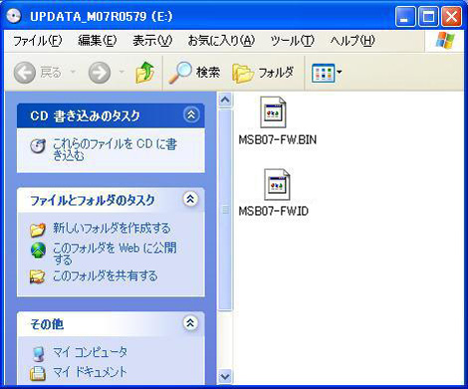Screen dimensions: 468x389
Task: Select the MSB07-FW.BIN file icon
Action: (273, 112)
